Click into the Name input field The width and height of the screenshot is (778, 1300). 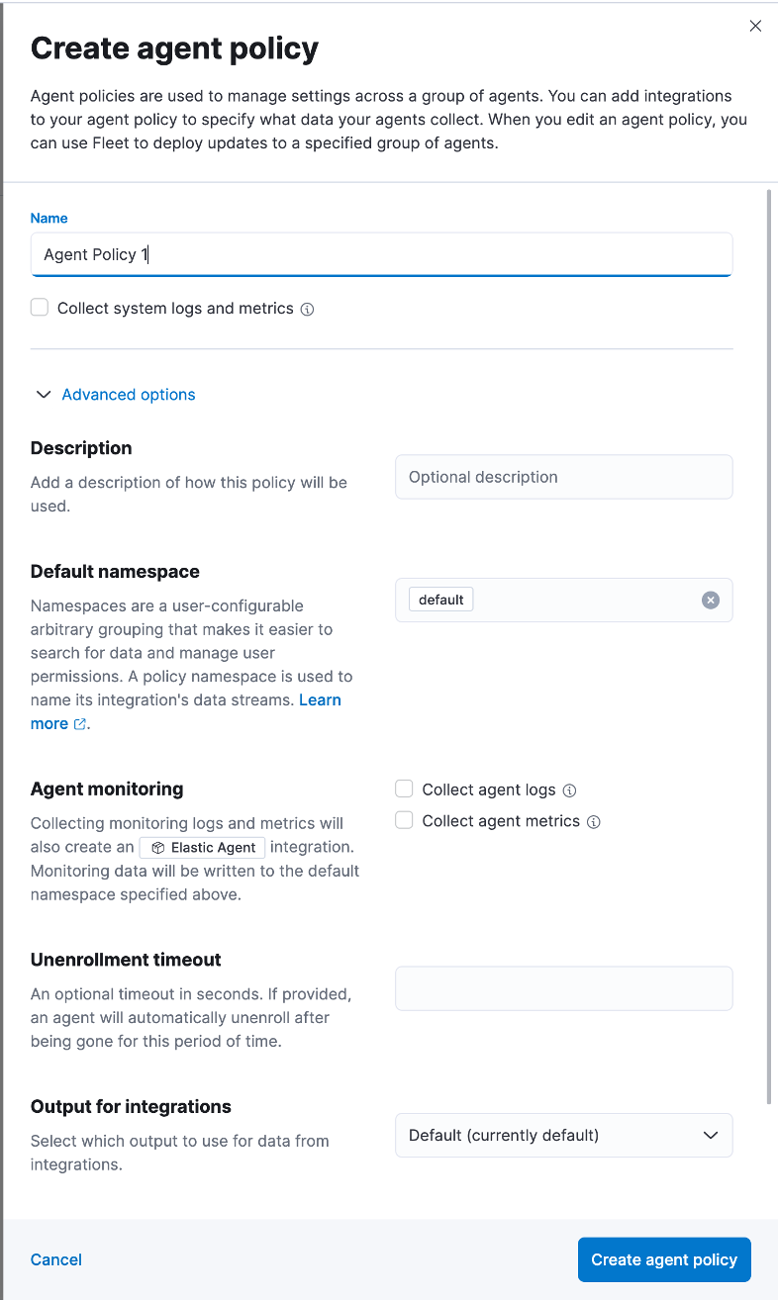381,254
